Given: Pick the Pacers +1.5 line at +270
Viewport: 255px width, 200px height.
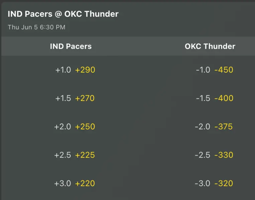Looking at the screenshot, I should 75,98.
